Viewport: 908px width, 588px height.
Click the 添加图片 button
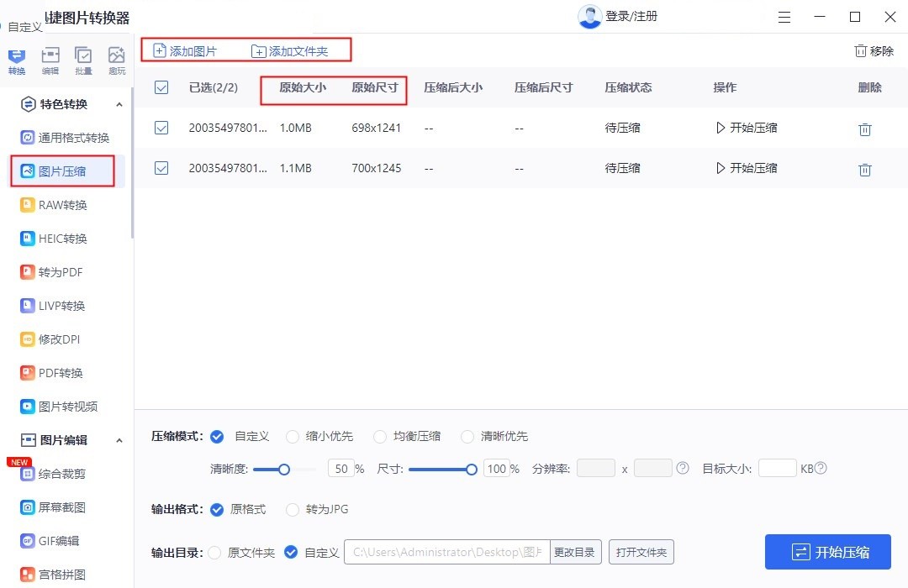click(x=185, y=51)
